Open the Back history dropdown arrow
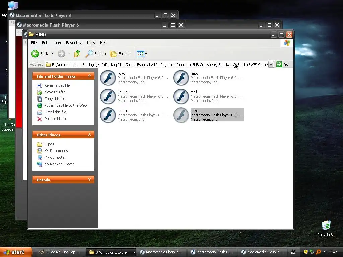 (x=52, y=54)
